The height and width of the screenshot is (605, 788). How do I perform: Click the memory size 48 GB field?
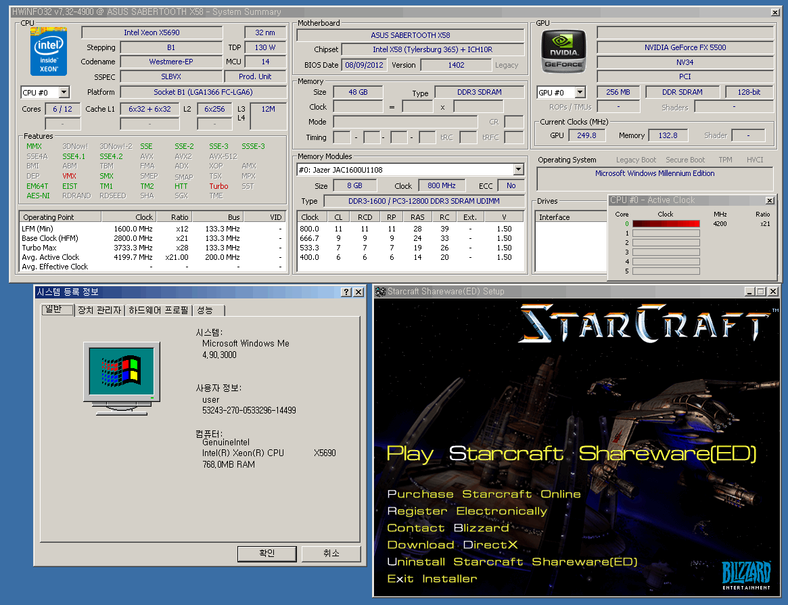pos(358,93)
